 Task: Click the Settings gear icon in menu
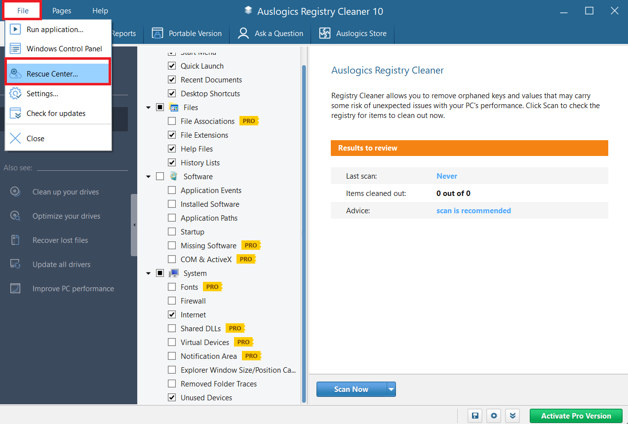pos(16,94)
